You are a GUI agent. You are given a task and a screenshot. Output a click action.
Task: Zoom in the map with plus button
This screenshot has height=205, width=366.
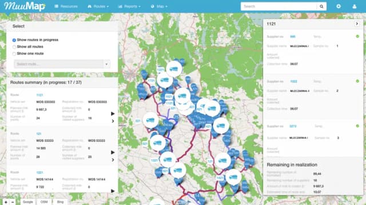tap(6, 202)
